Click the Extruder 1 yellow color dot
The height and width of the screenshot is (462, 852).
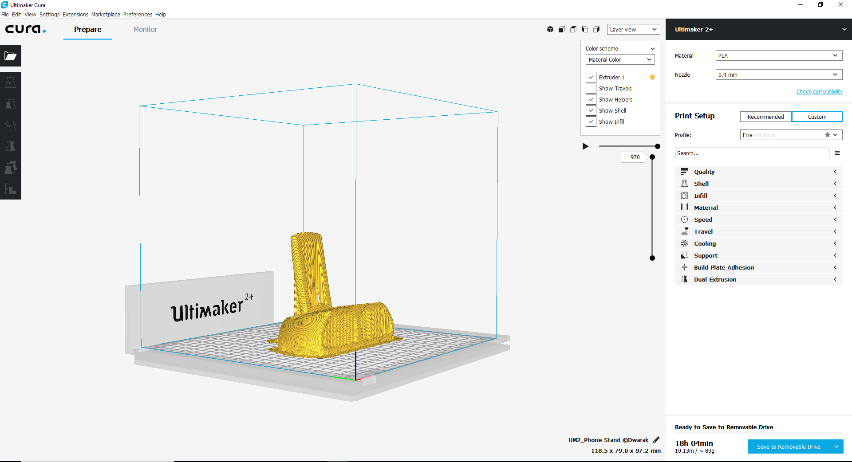tap(652, 77)
